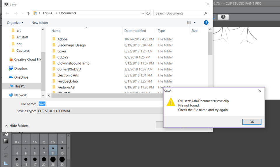
Task: Sort files by Name column header
Action: coord(56,31)
